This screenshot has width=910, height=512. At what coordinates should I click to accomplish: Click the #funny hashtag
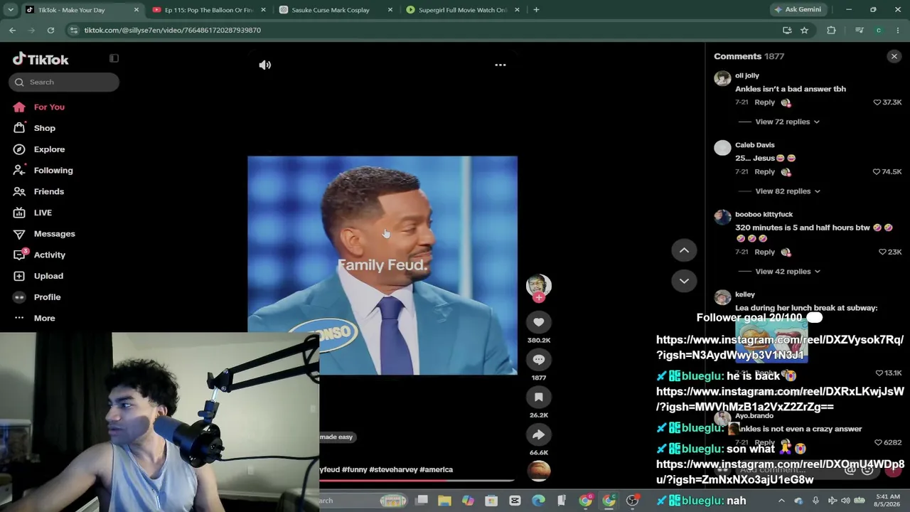tap(354, 470)
